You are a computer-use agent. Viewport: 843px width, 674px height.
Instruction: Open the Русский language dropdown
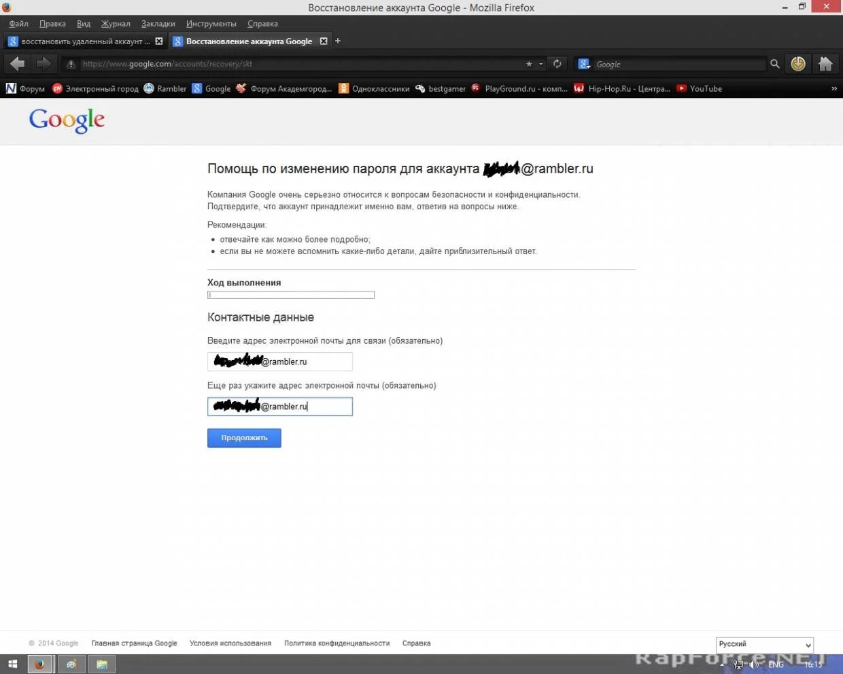point(765,644)
